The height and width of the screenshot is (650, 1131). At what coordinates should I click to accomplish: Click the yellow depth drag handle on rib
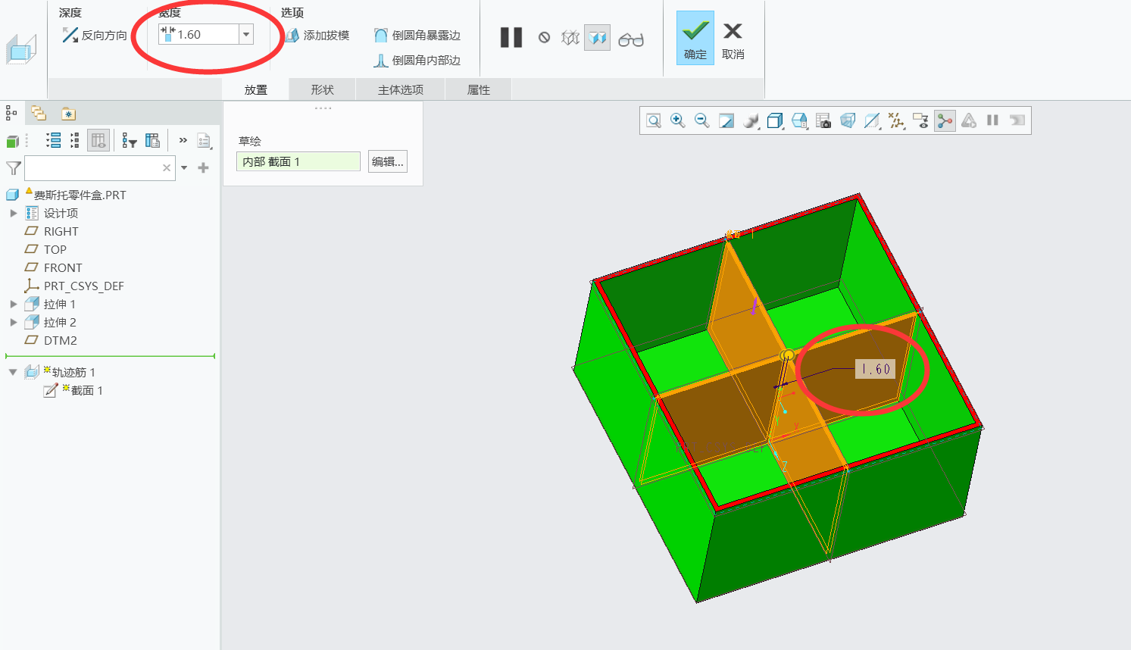[x=788, y=355]
